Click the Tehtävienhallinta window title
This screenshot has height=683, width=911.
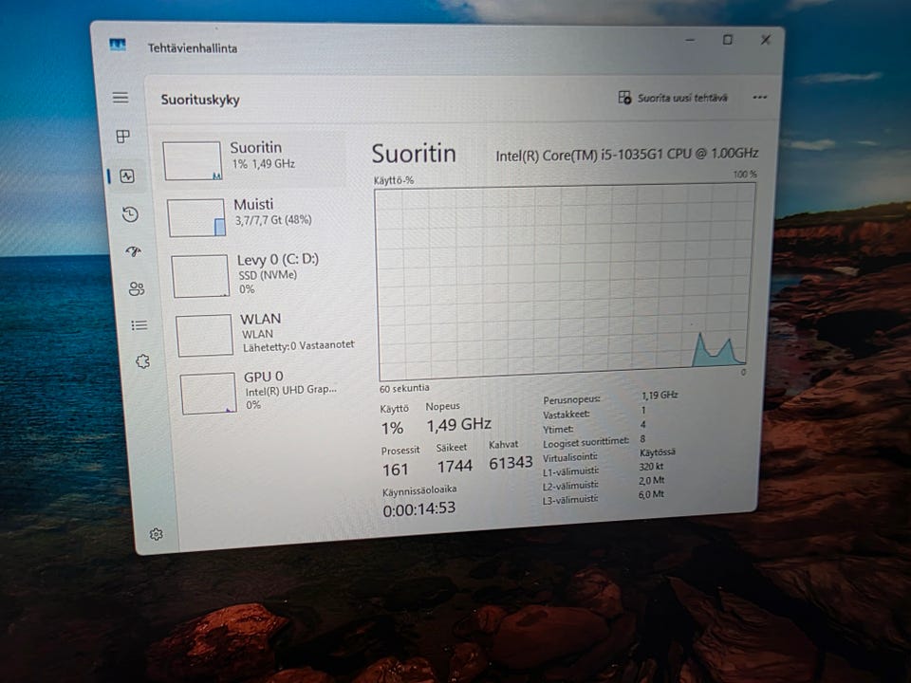click(x=193, y=48)
